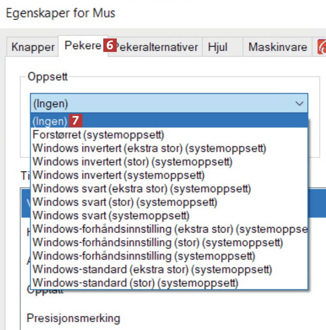The width and height of the screenshot is (326, 330).
Task: Choose Windows invertert (stor) (systemoppsett)
Action: click(x=169, y=162)
